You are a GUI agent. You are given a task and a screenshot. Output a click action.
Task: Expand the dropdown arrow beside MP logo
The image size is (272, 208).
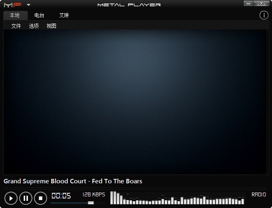tap(28, 5)
